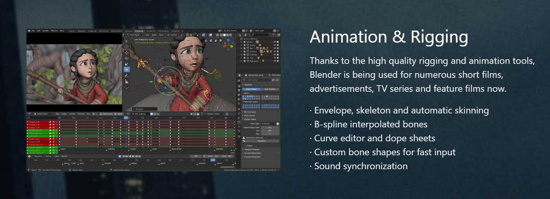
Task: Uncheck the Staff Rig collection checkbox
Action: [245, 55]
